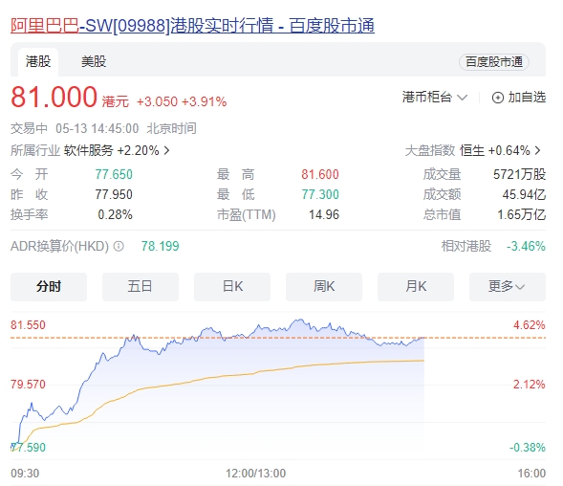Click the chart axis label 4.62%
This screenshot has width=563, height=486.
coord(529,325)
